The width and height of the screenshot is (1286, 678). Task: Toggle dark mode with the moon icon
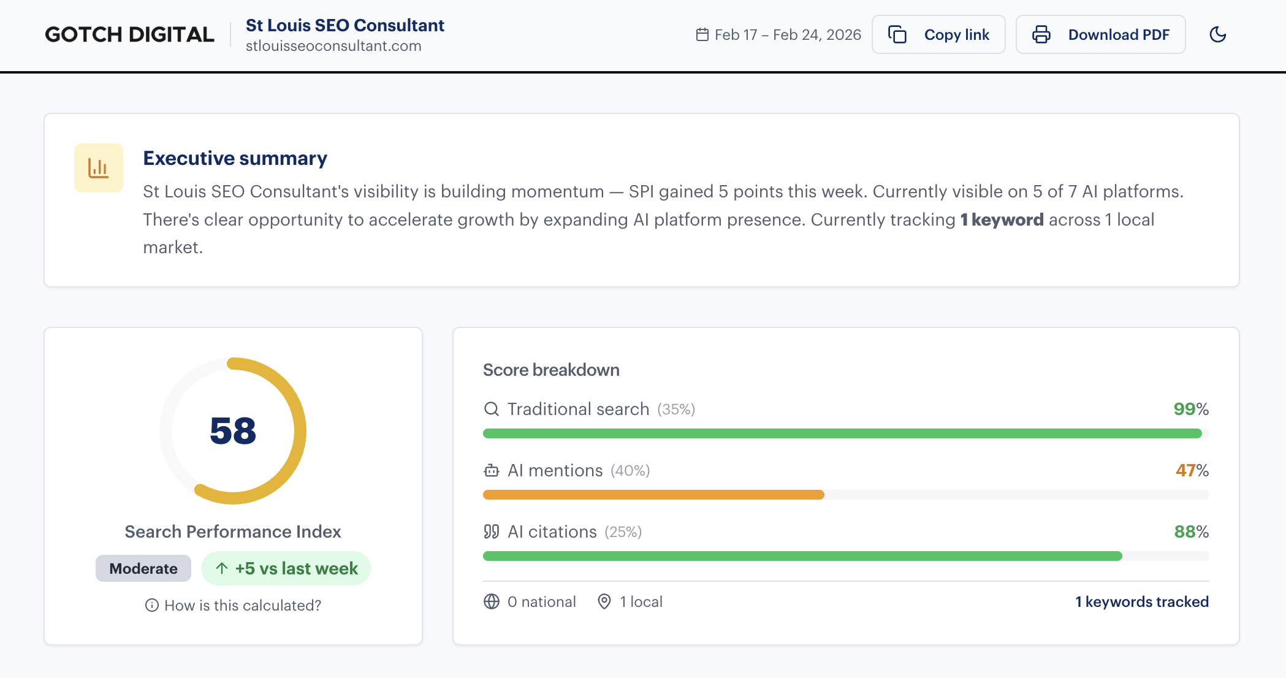tap(1217, 34)
